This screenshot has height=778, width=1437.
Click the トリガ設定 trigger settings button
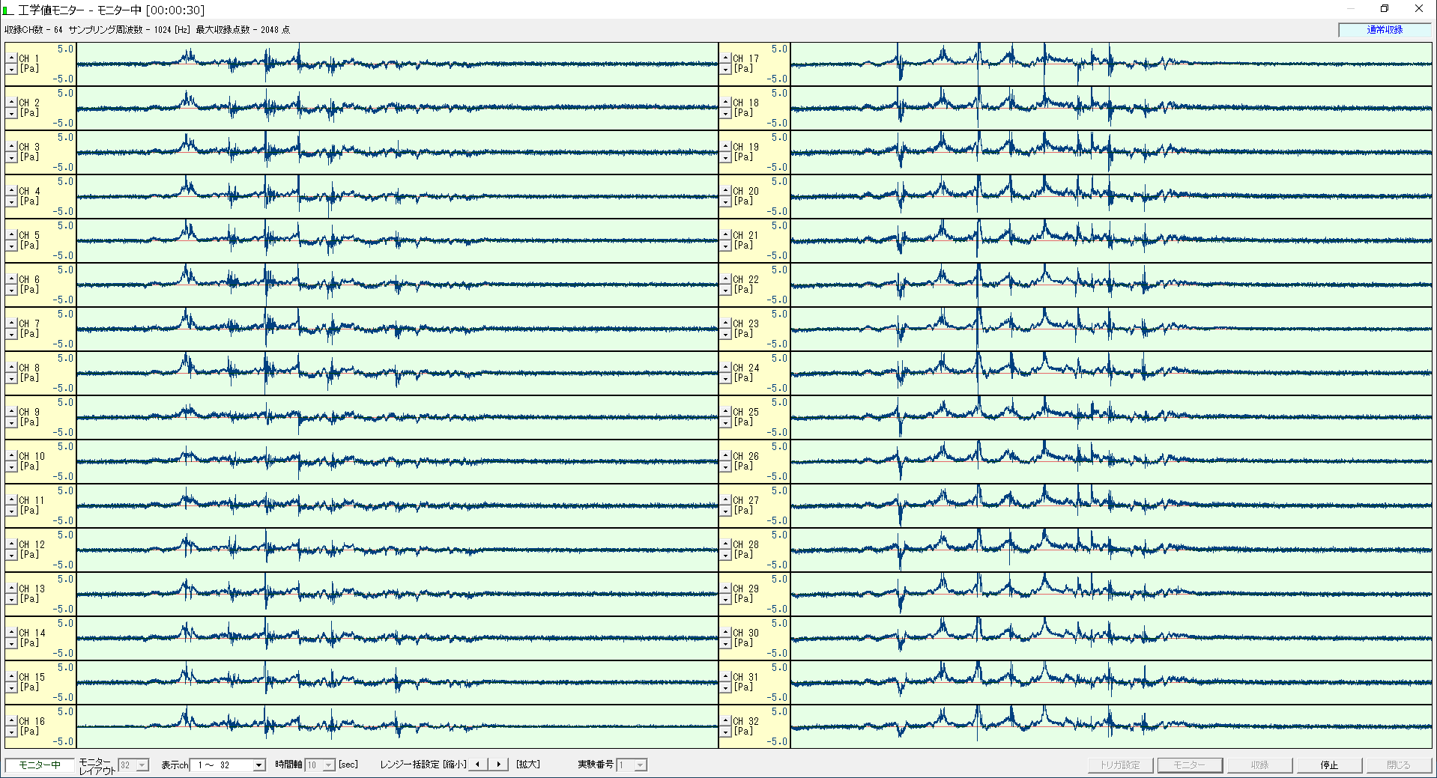1120,765
